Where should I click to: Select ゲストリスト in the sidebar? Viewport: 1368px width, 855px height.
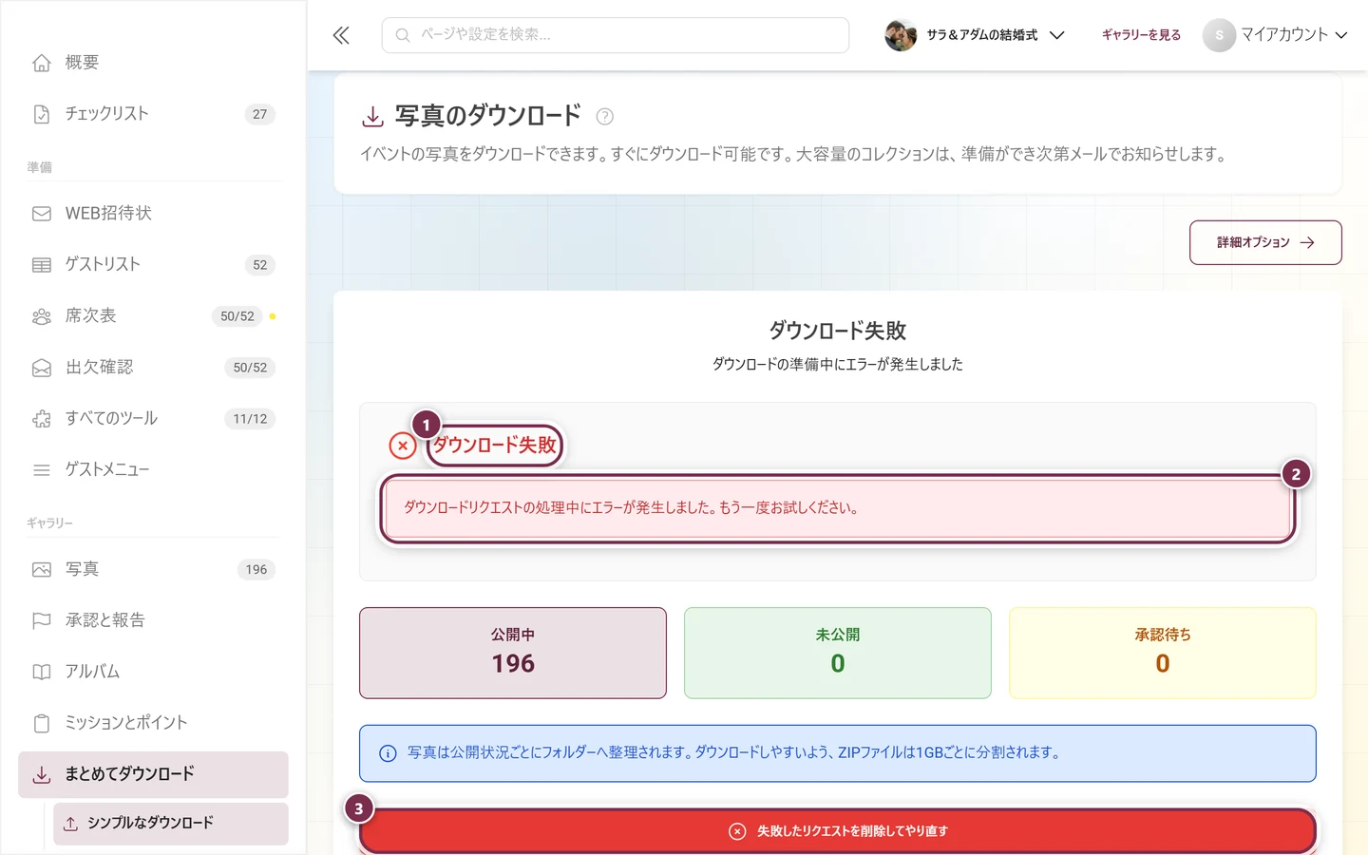pos(153,265)
